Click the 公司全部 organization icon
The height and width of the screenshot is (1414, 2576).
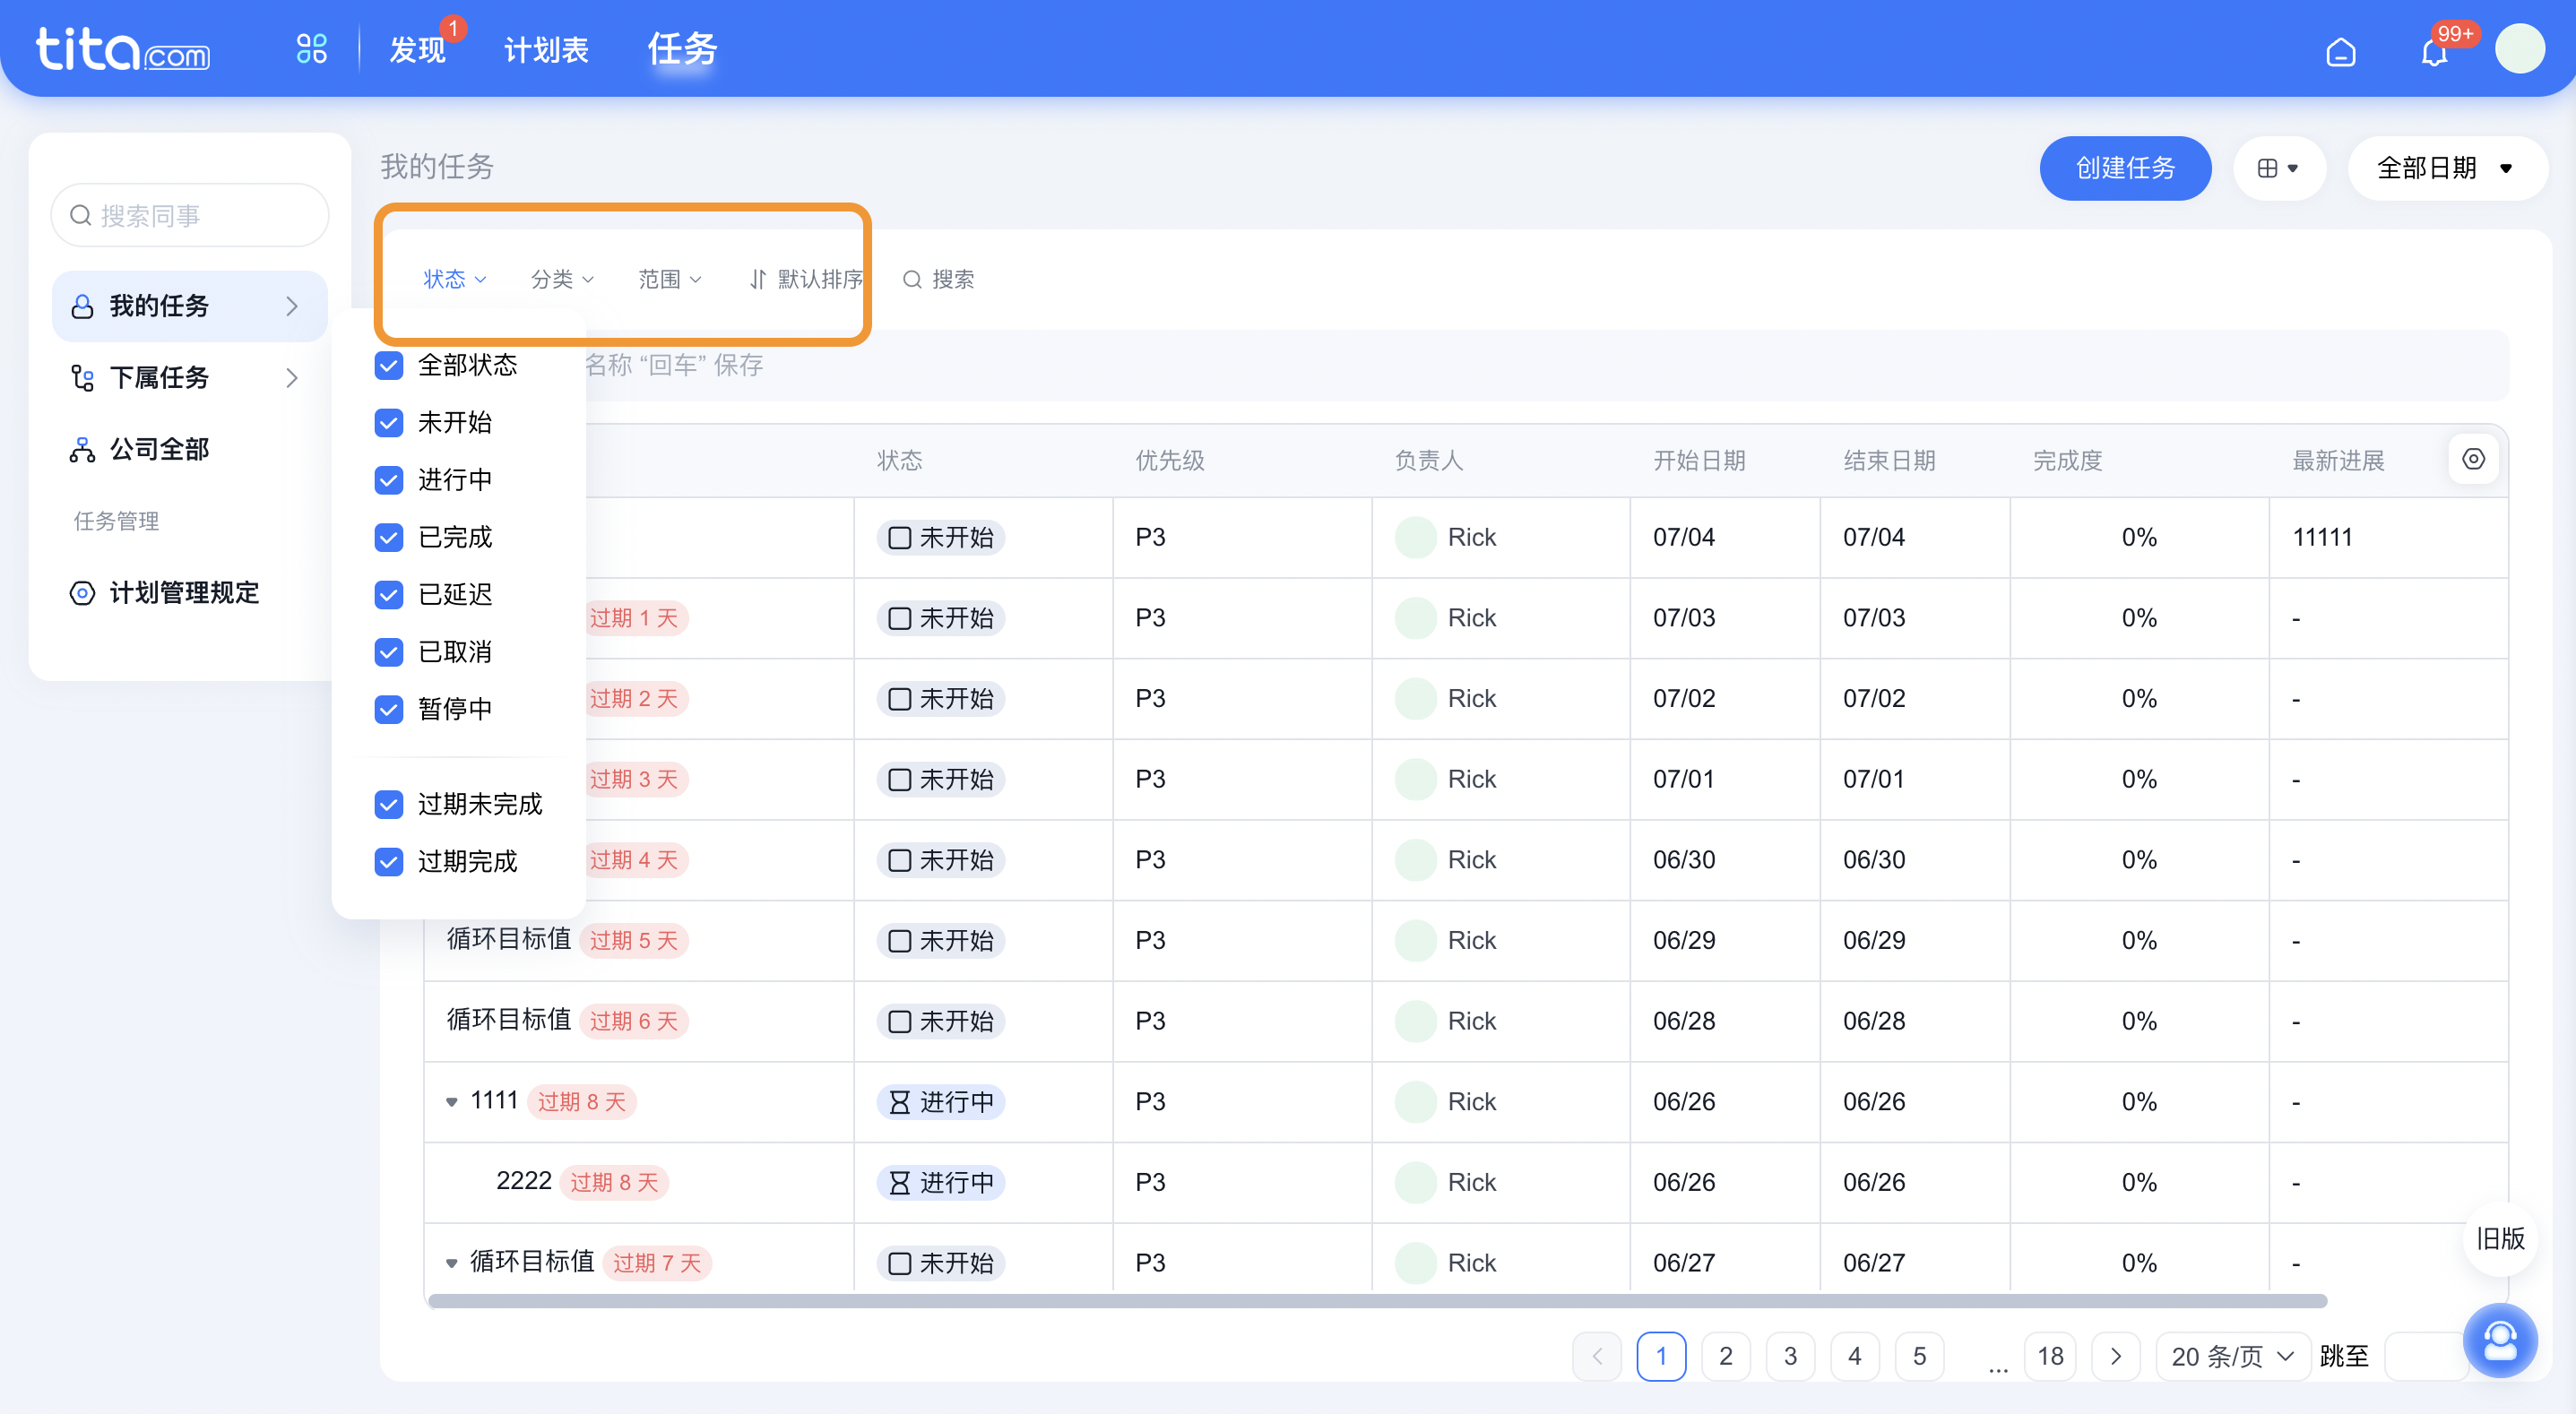click(82, 450)
